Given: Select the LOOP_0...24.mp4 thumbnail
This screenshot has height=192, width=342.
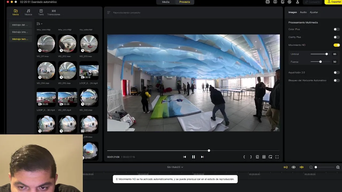Looking at the screenshot, I should (89, 71).
